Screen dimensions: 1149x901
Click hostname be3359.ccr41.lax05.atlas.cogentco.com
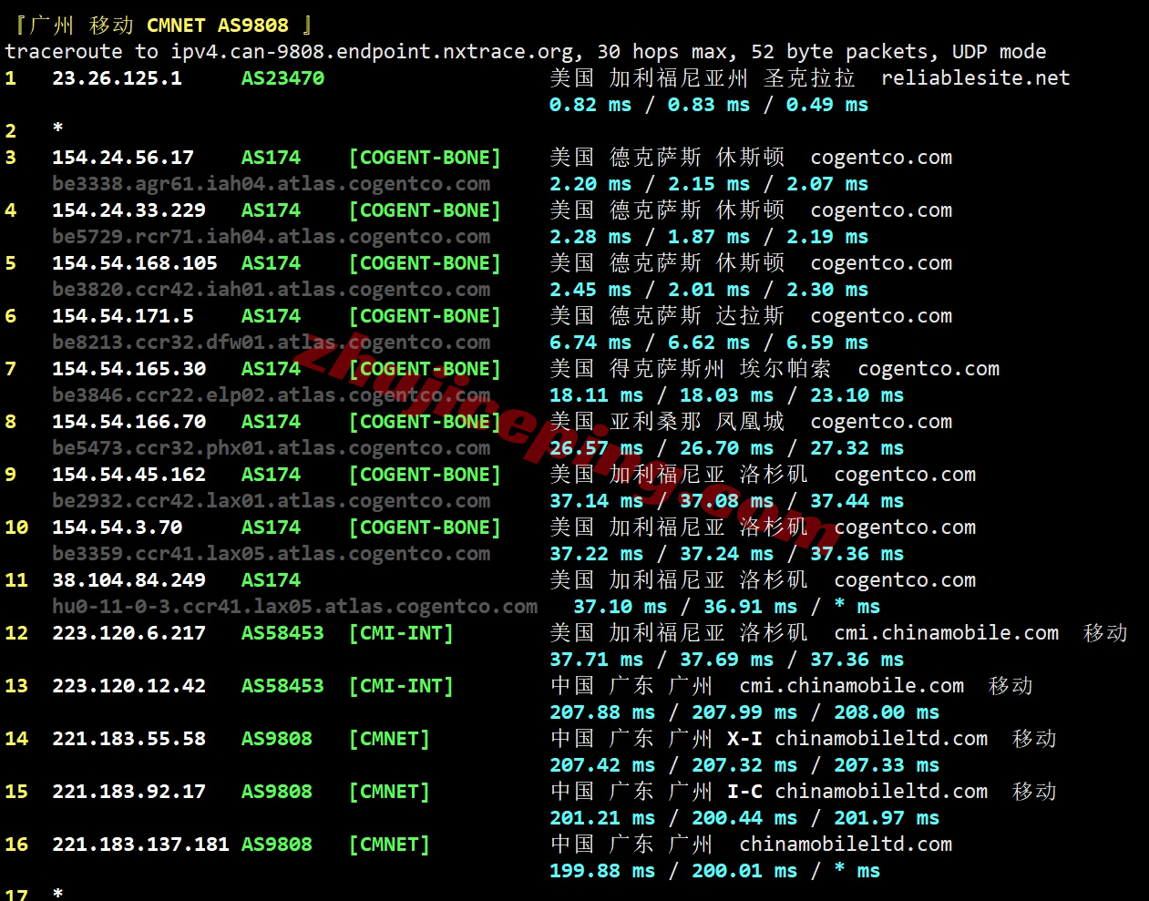[x=271, y=554]
